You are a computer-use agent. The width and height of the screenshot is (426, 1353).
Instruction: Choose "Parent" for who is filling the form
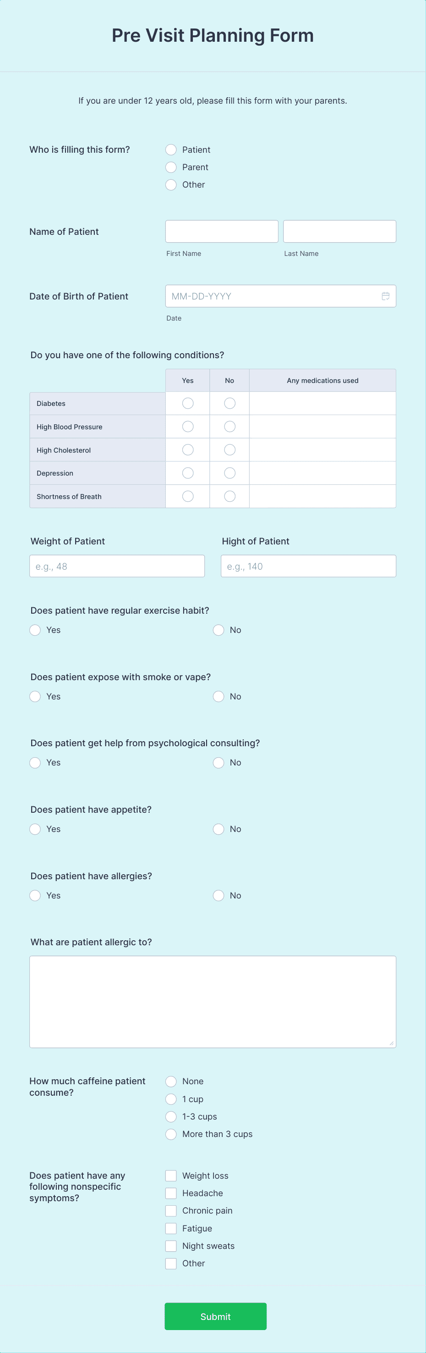[x=170, y=167]
